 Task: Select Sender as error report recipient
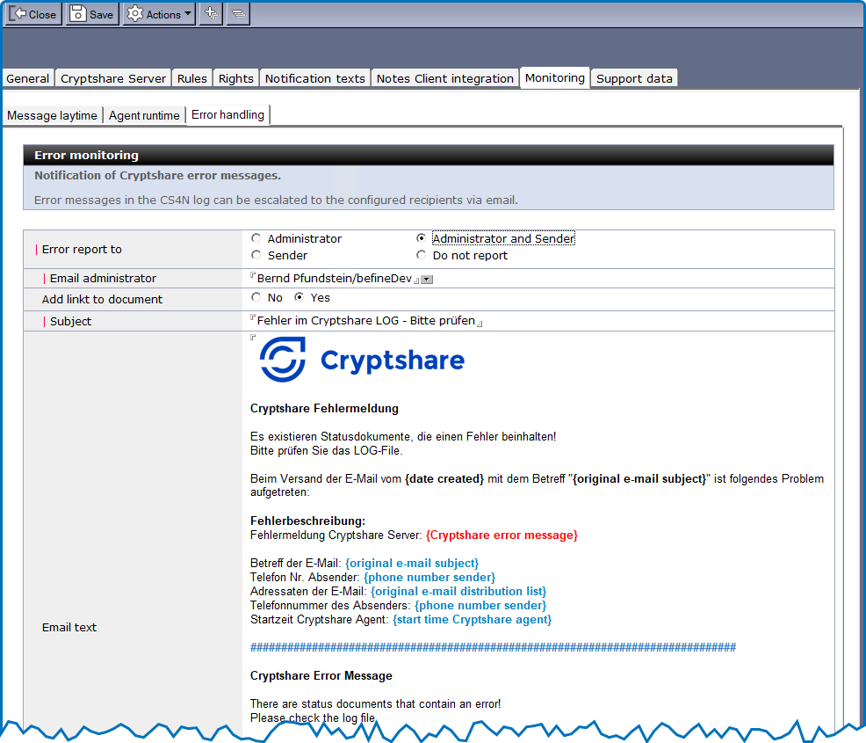point(256,256)
